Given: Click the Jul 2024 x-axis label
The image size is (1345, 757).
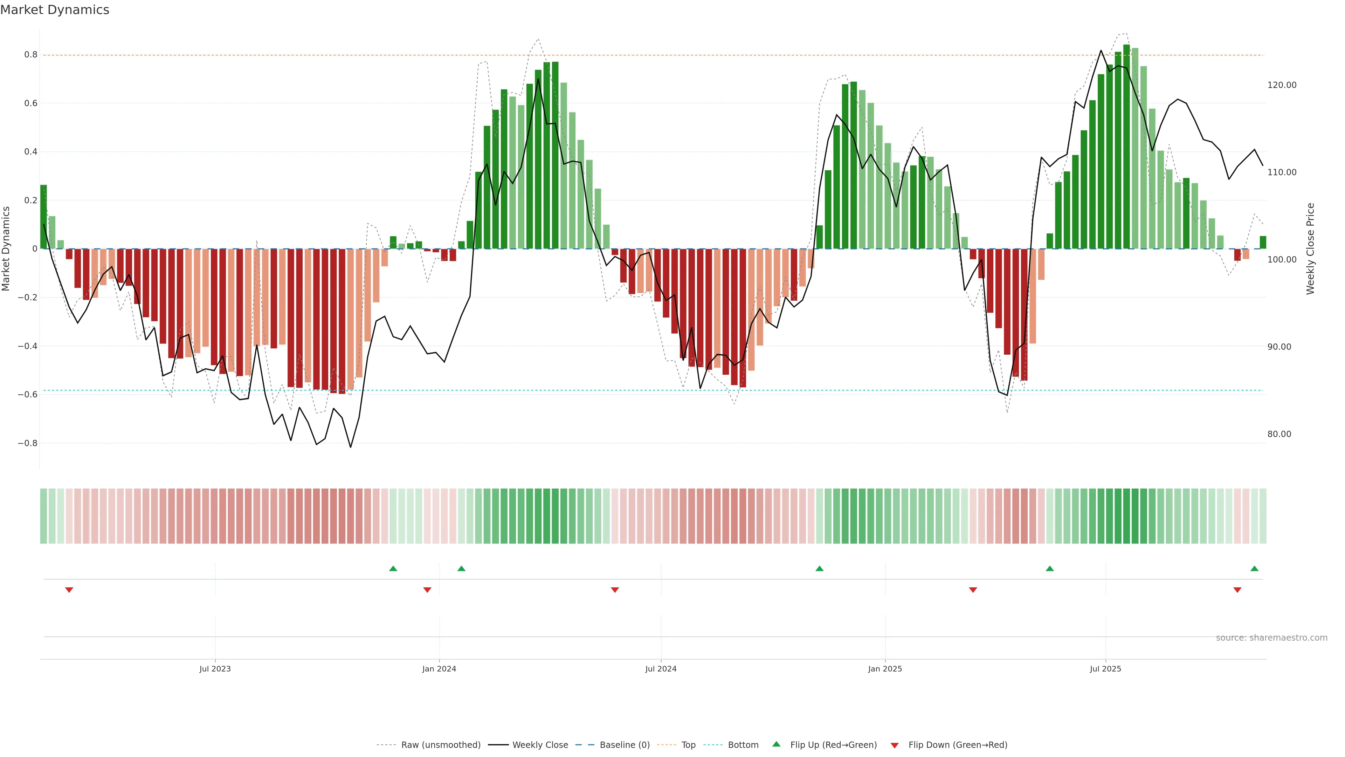Looking at the screenshot, I should pyautogui.click(x=661, y=669).
